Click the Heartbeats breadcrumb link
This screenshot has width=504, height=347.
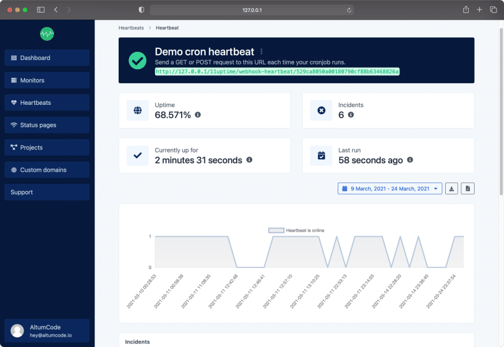[x=131, y=28]
